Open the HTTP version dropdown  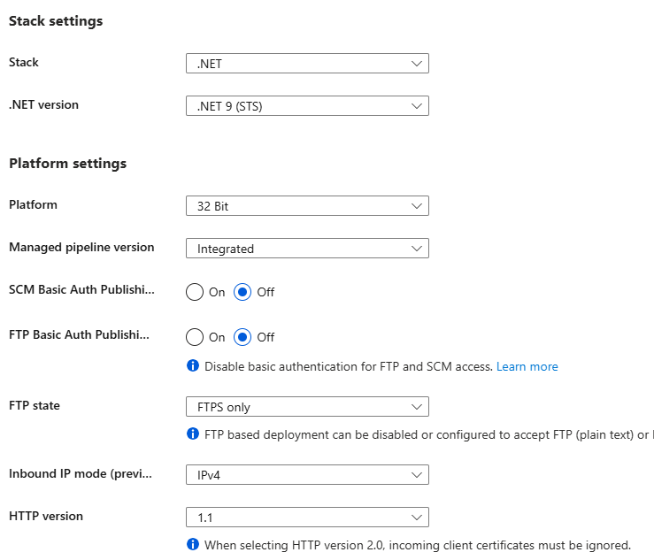(307, 518)
